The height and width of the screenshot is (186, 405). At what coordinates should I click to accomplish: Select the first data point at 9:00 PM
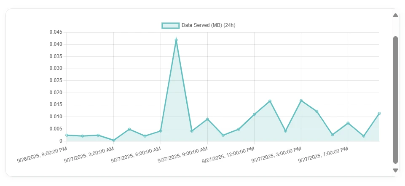[67, 135]
